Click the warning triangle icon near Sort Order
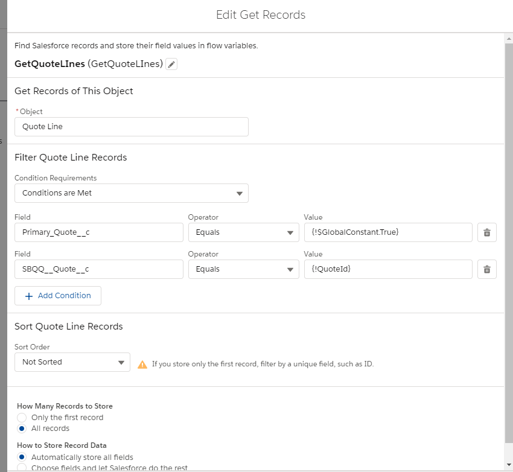Image resolution: width=513 pixels, height=472 pixels. (142, 365)
